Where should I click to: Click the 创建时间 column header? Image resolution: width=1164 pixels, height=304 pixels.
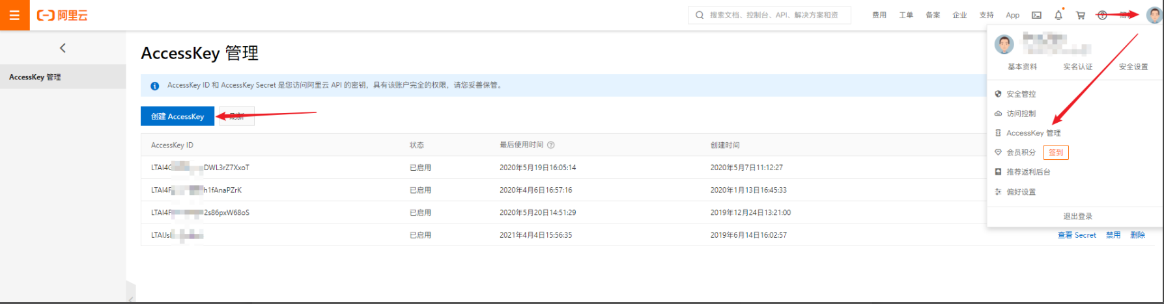coord(725,145)
